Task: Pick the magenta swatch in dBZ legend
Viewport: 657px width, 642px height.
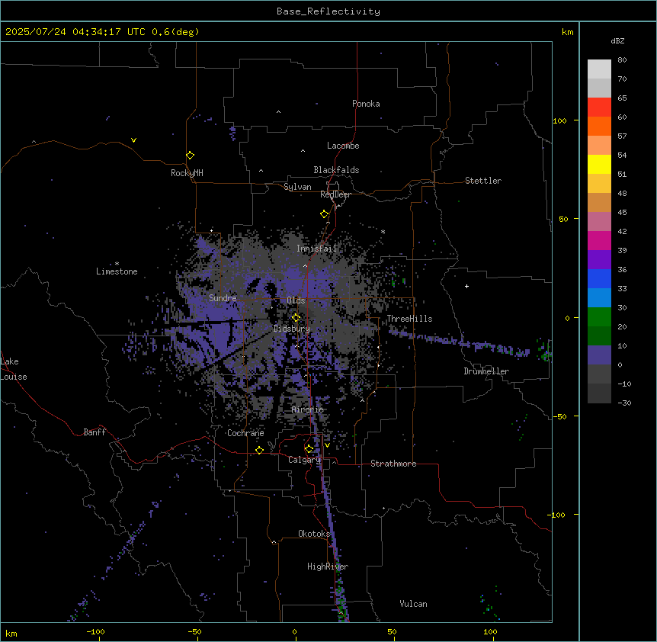Action: (599, 240)
